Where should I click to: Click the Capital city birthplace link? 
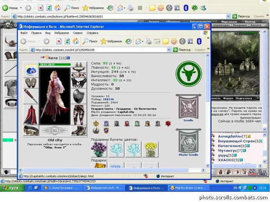126,112
